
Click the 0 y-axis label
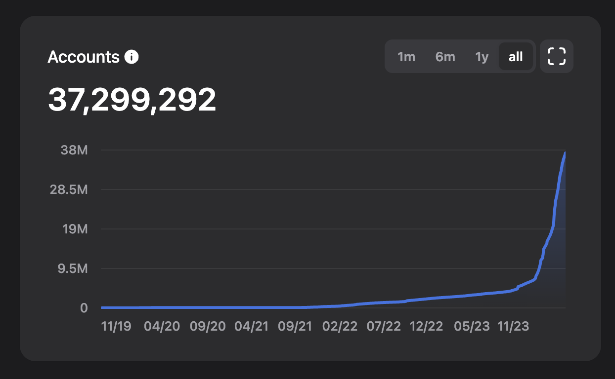click(84, 308)
